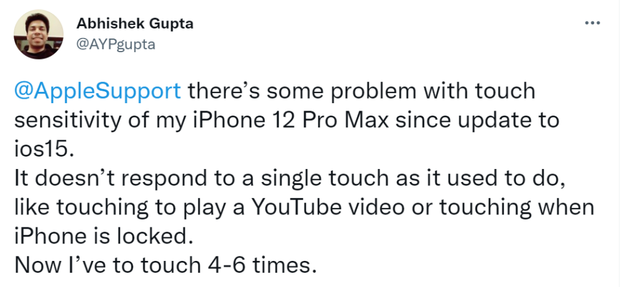Click the text "there's some problem with touch"
The height and width of the screenshot is (287, 622).
coord(361,91)
